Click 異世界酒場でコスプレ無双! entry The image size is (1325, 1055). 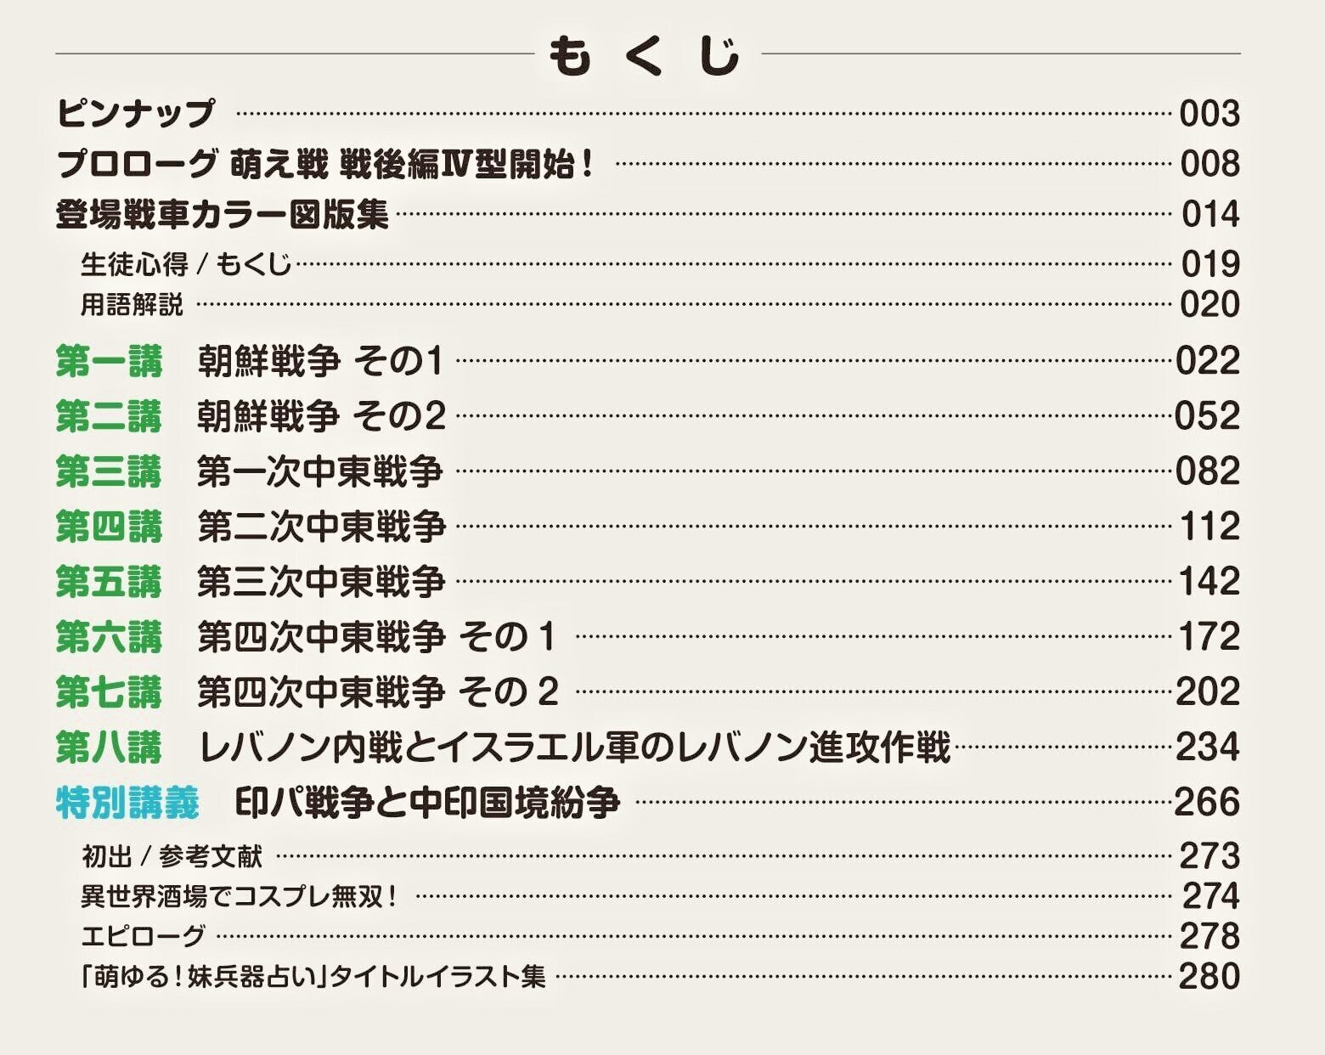click(239, 896)
